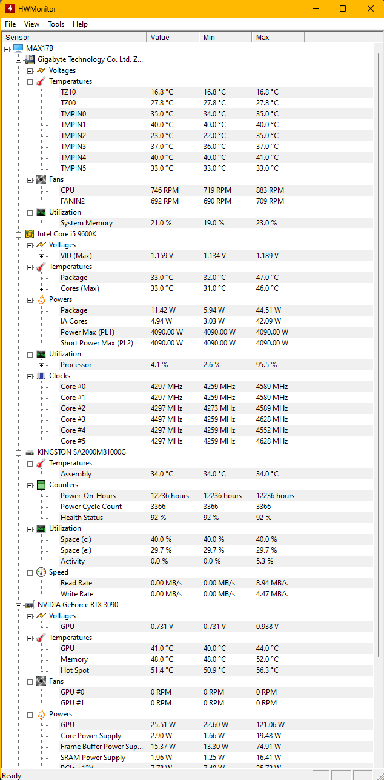384x780 pixels.
Task: Select the Health Status row
Action: click(192, 518)
